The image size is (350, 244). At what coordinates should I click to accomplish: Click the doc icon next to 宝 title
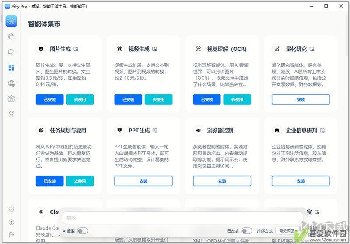317,212
